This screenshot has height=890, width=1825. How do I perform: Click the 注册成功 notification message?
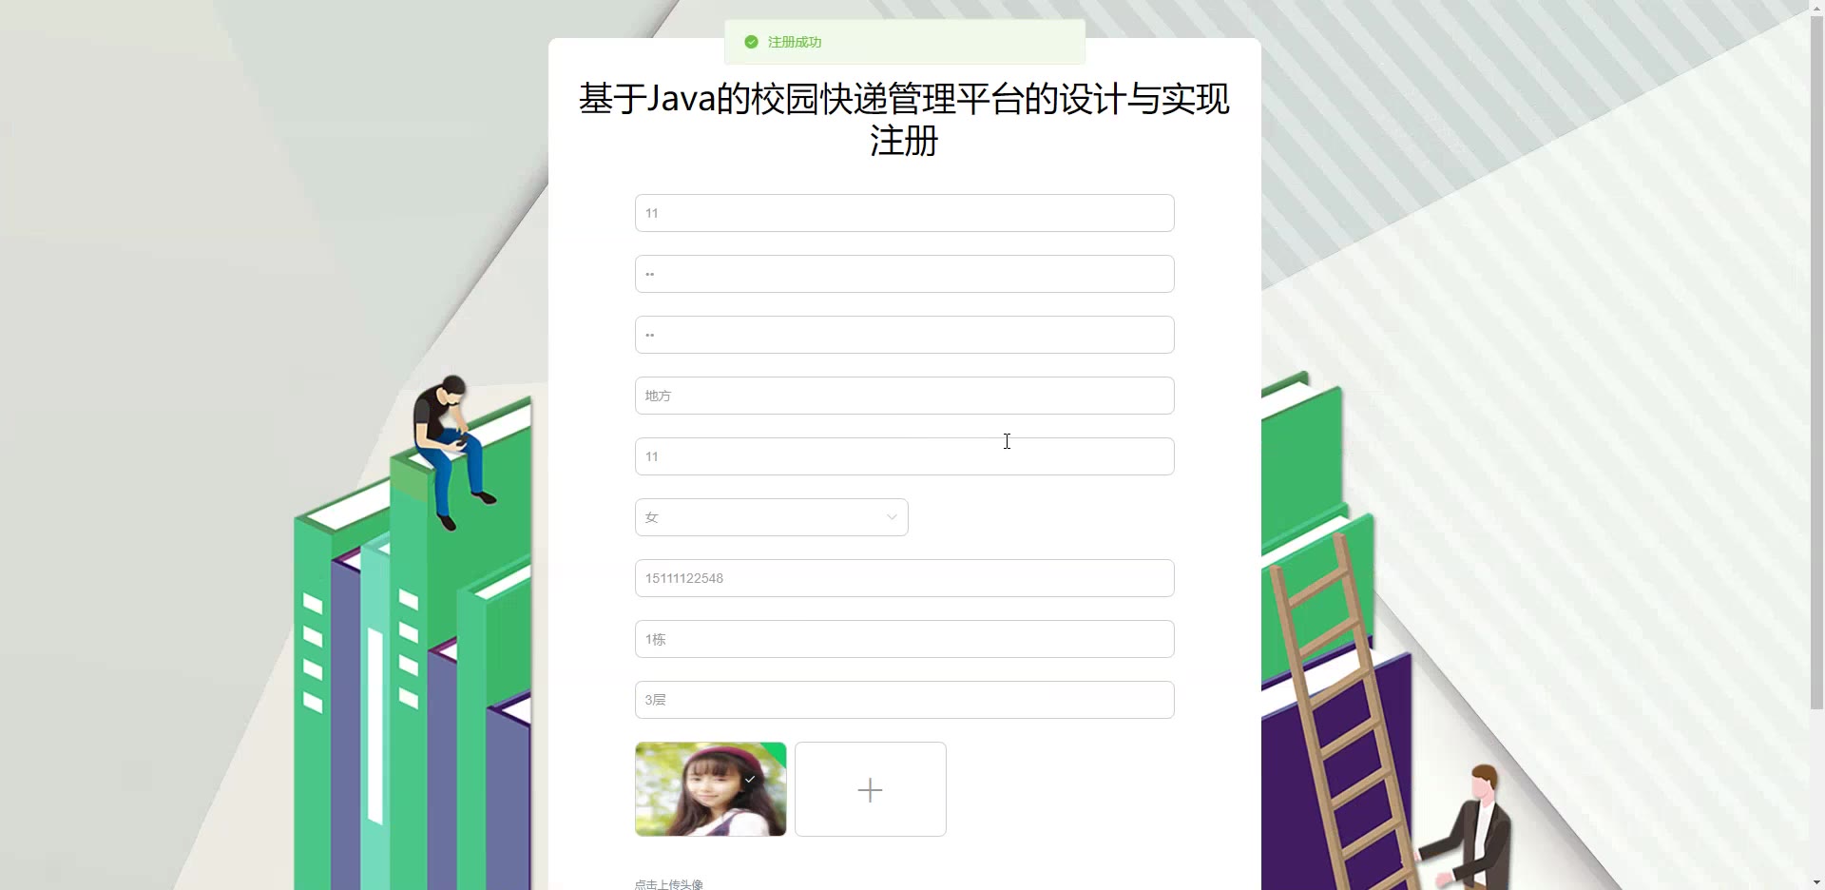tap(795, 42)
